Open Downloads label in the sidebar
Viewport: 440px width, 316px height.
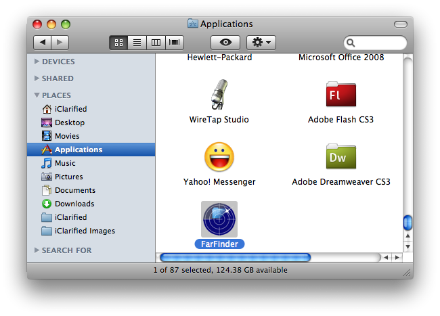click(74, 204)
